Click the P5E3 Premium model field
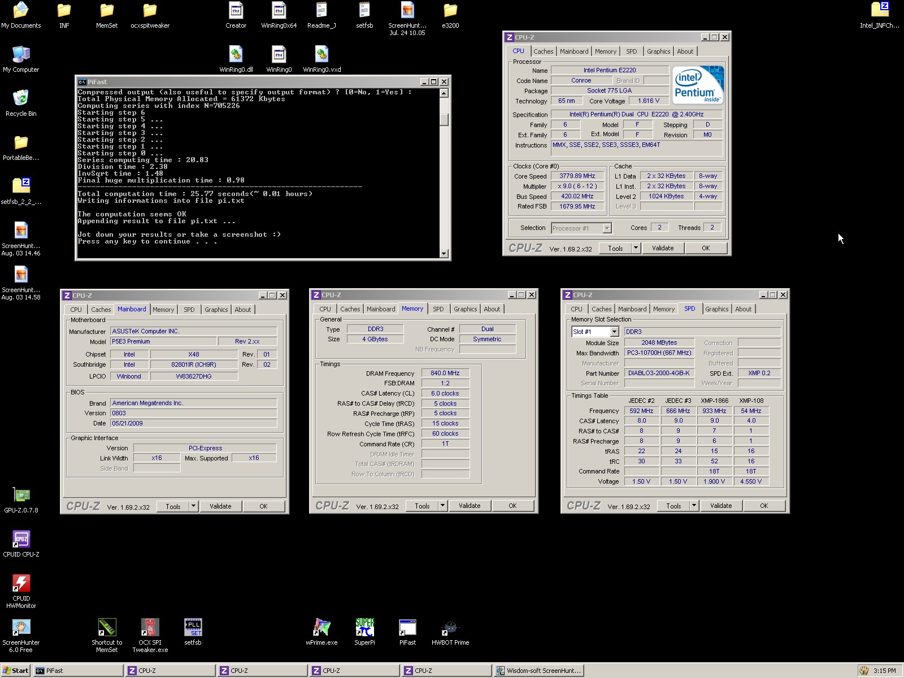Image resolution: width=904 pixels, height=678 pixels. 163,341
